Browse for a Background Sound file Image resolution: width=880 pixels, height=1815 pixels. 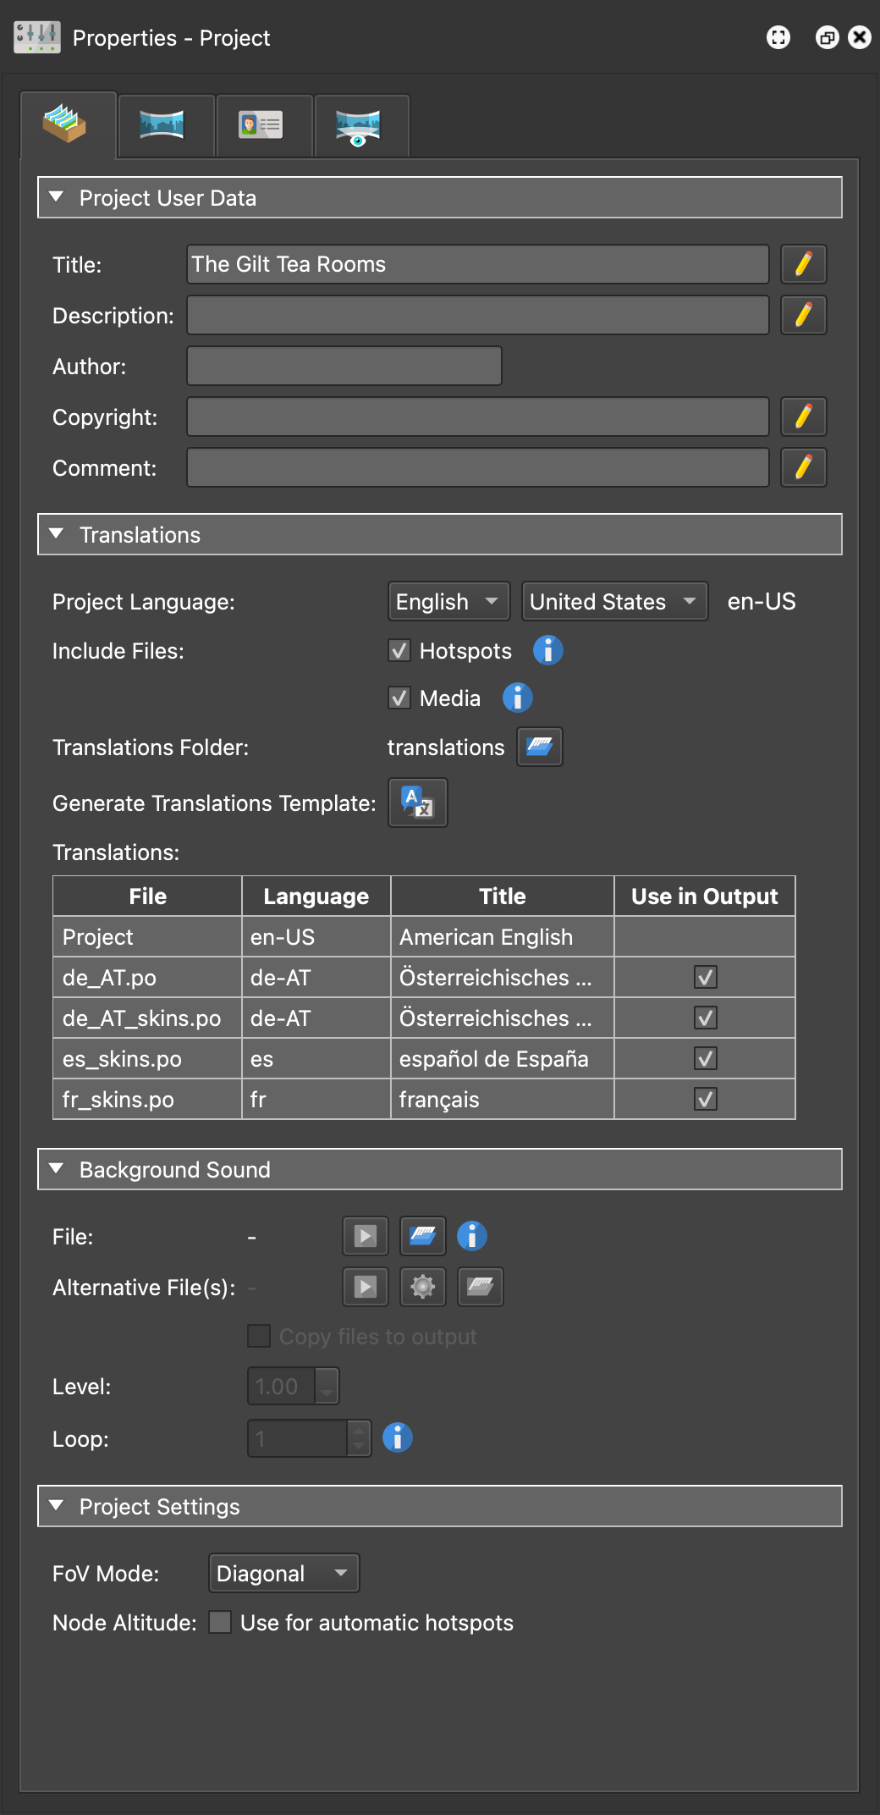pos(422,1236)
